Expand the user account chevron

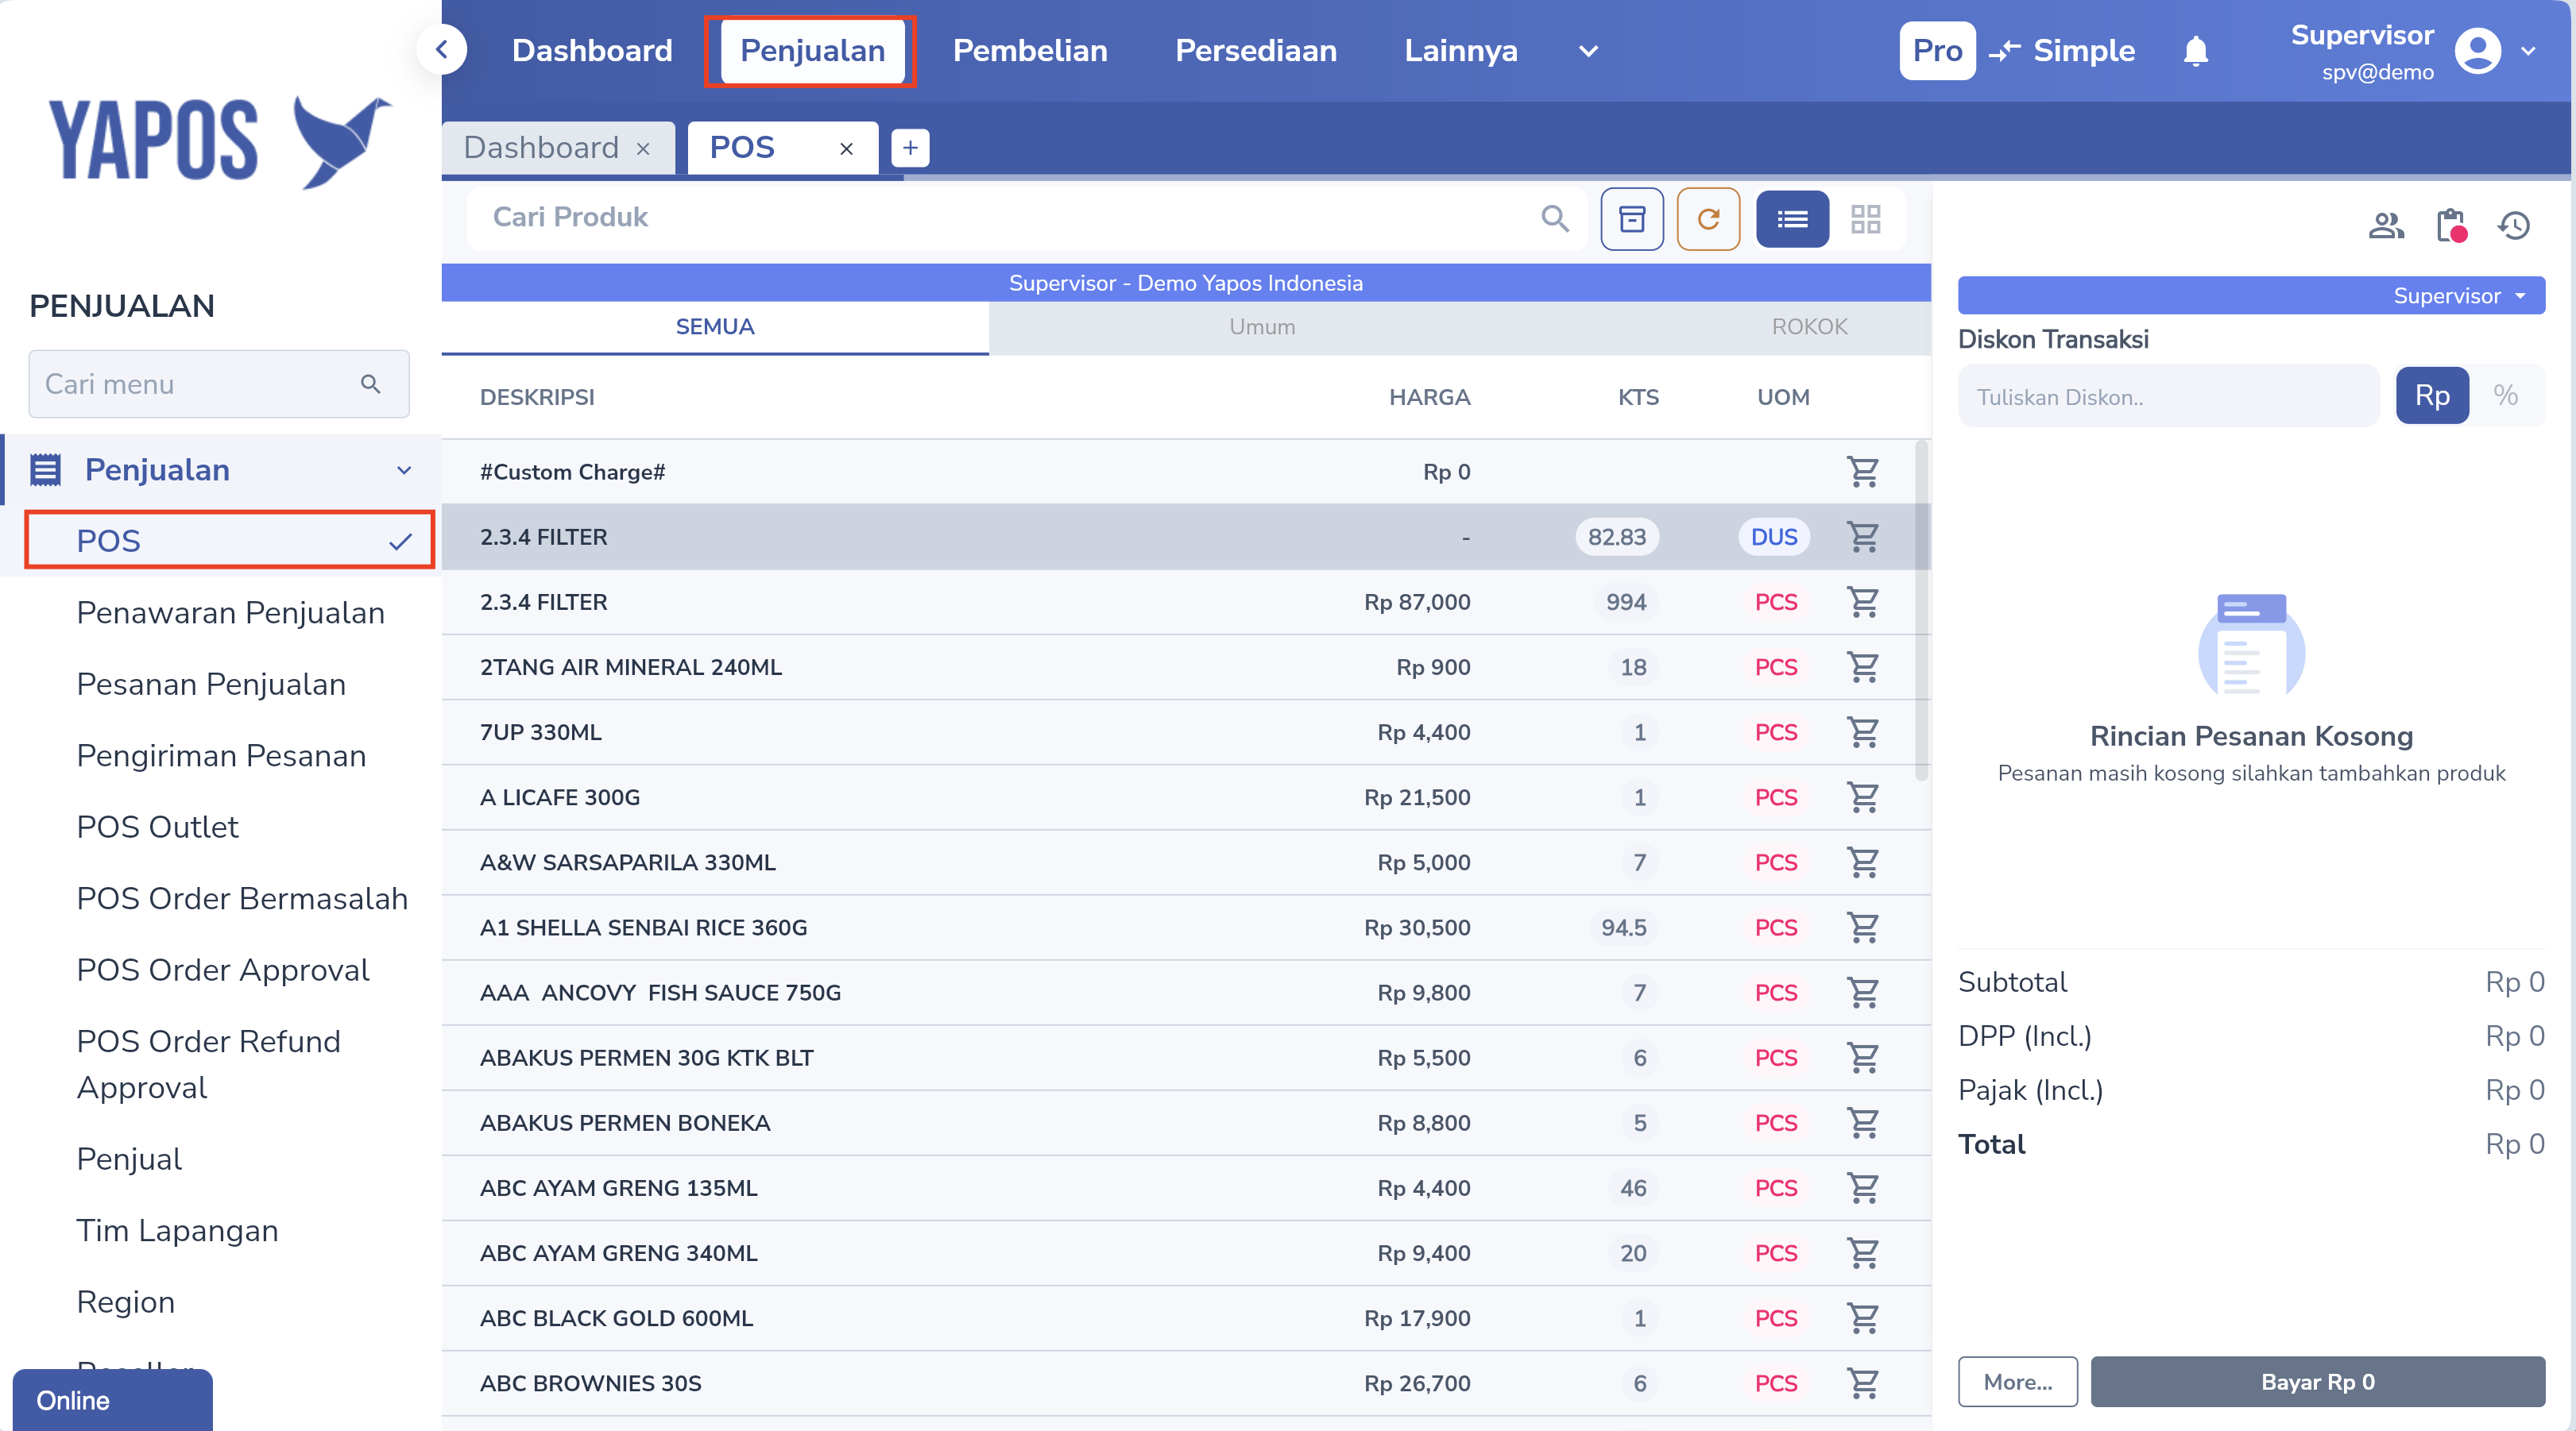2528,51
